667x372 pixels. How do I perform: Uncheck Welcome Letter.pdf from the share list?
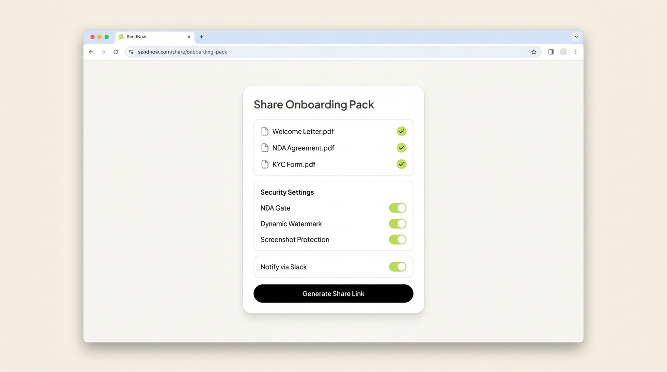(x=401, y=131)
